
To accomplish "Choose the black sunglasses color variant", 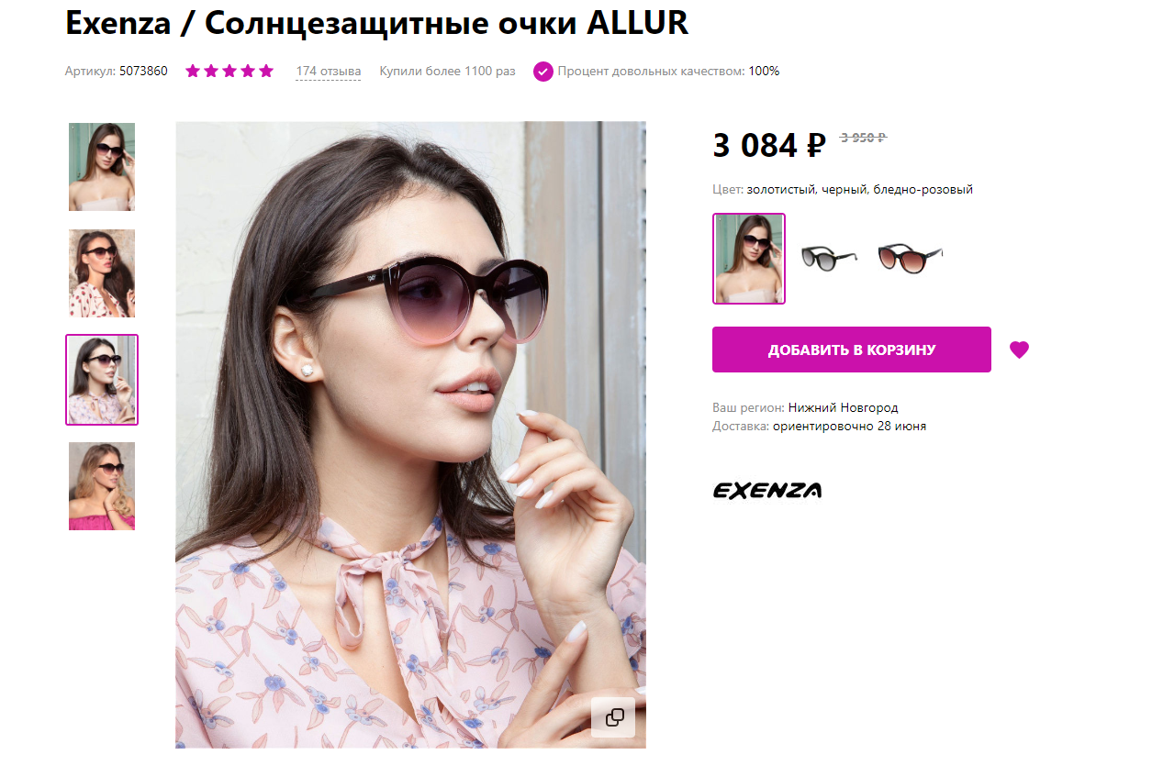I will 829,258.
